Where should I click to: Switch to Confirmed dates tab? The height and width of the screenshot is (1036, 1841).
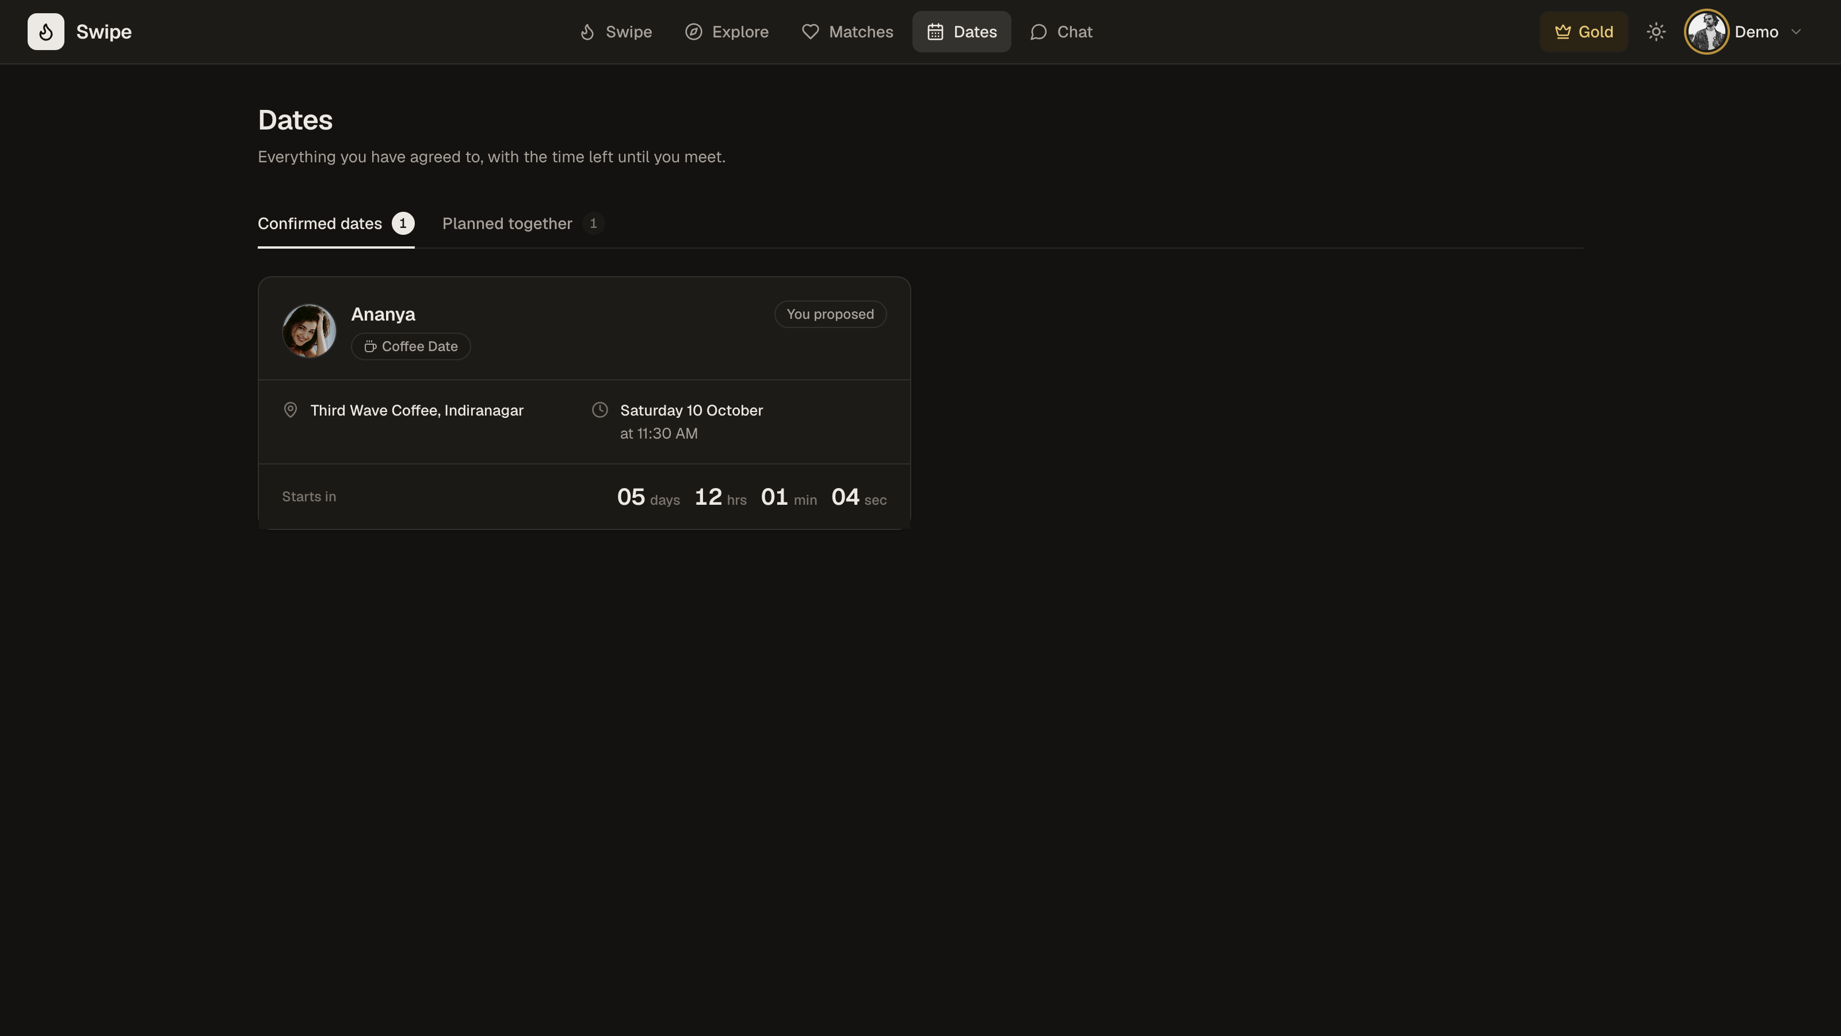(336, 224)
